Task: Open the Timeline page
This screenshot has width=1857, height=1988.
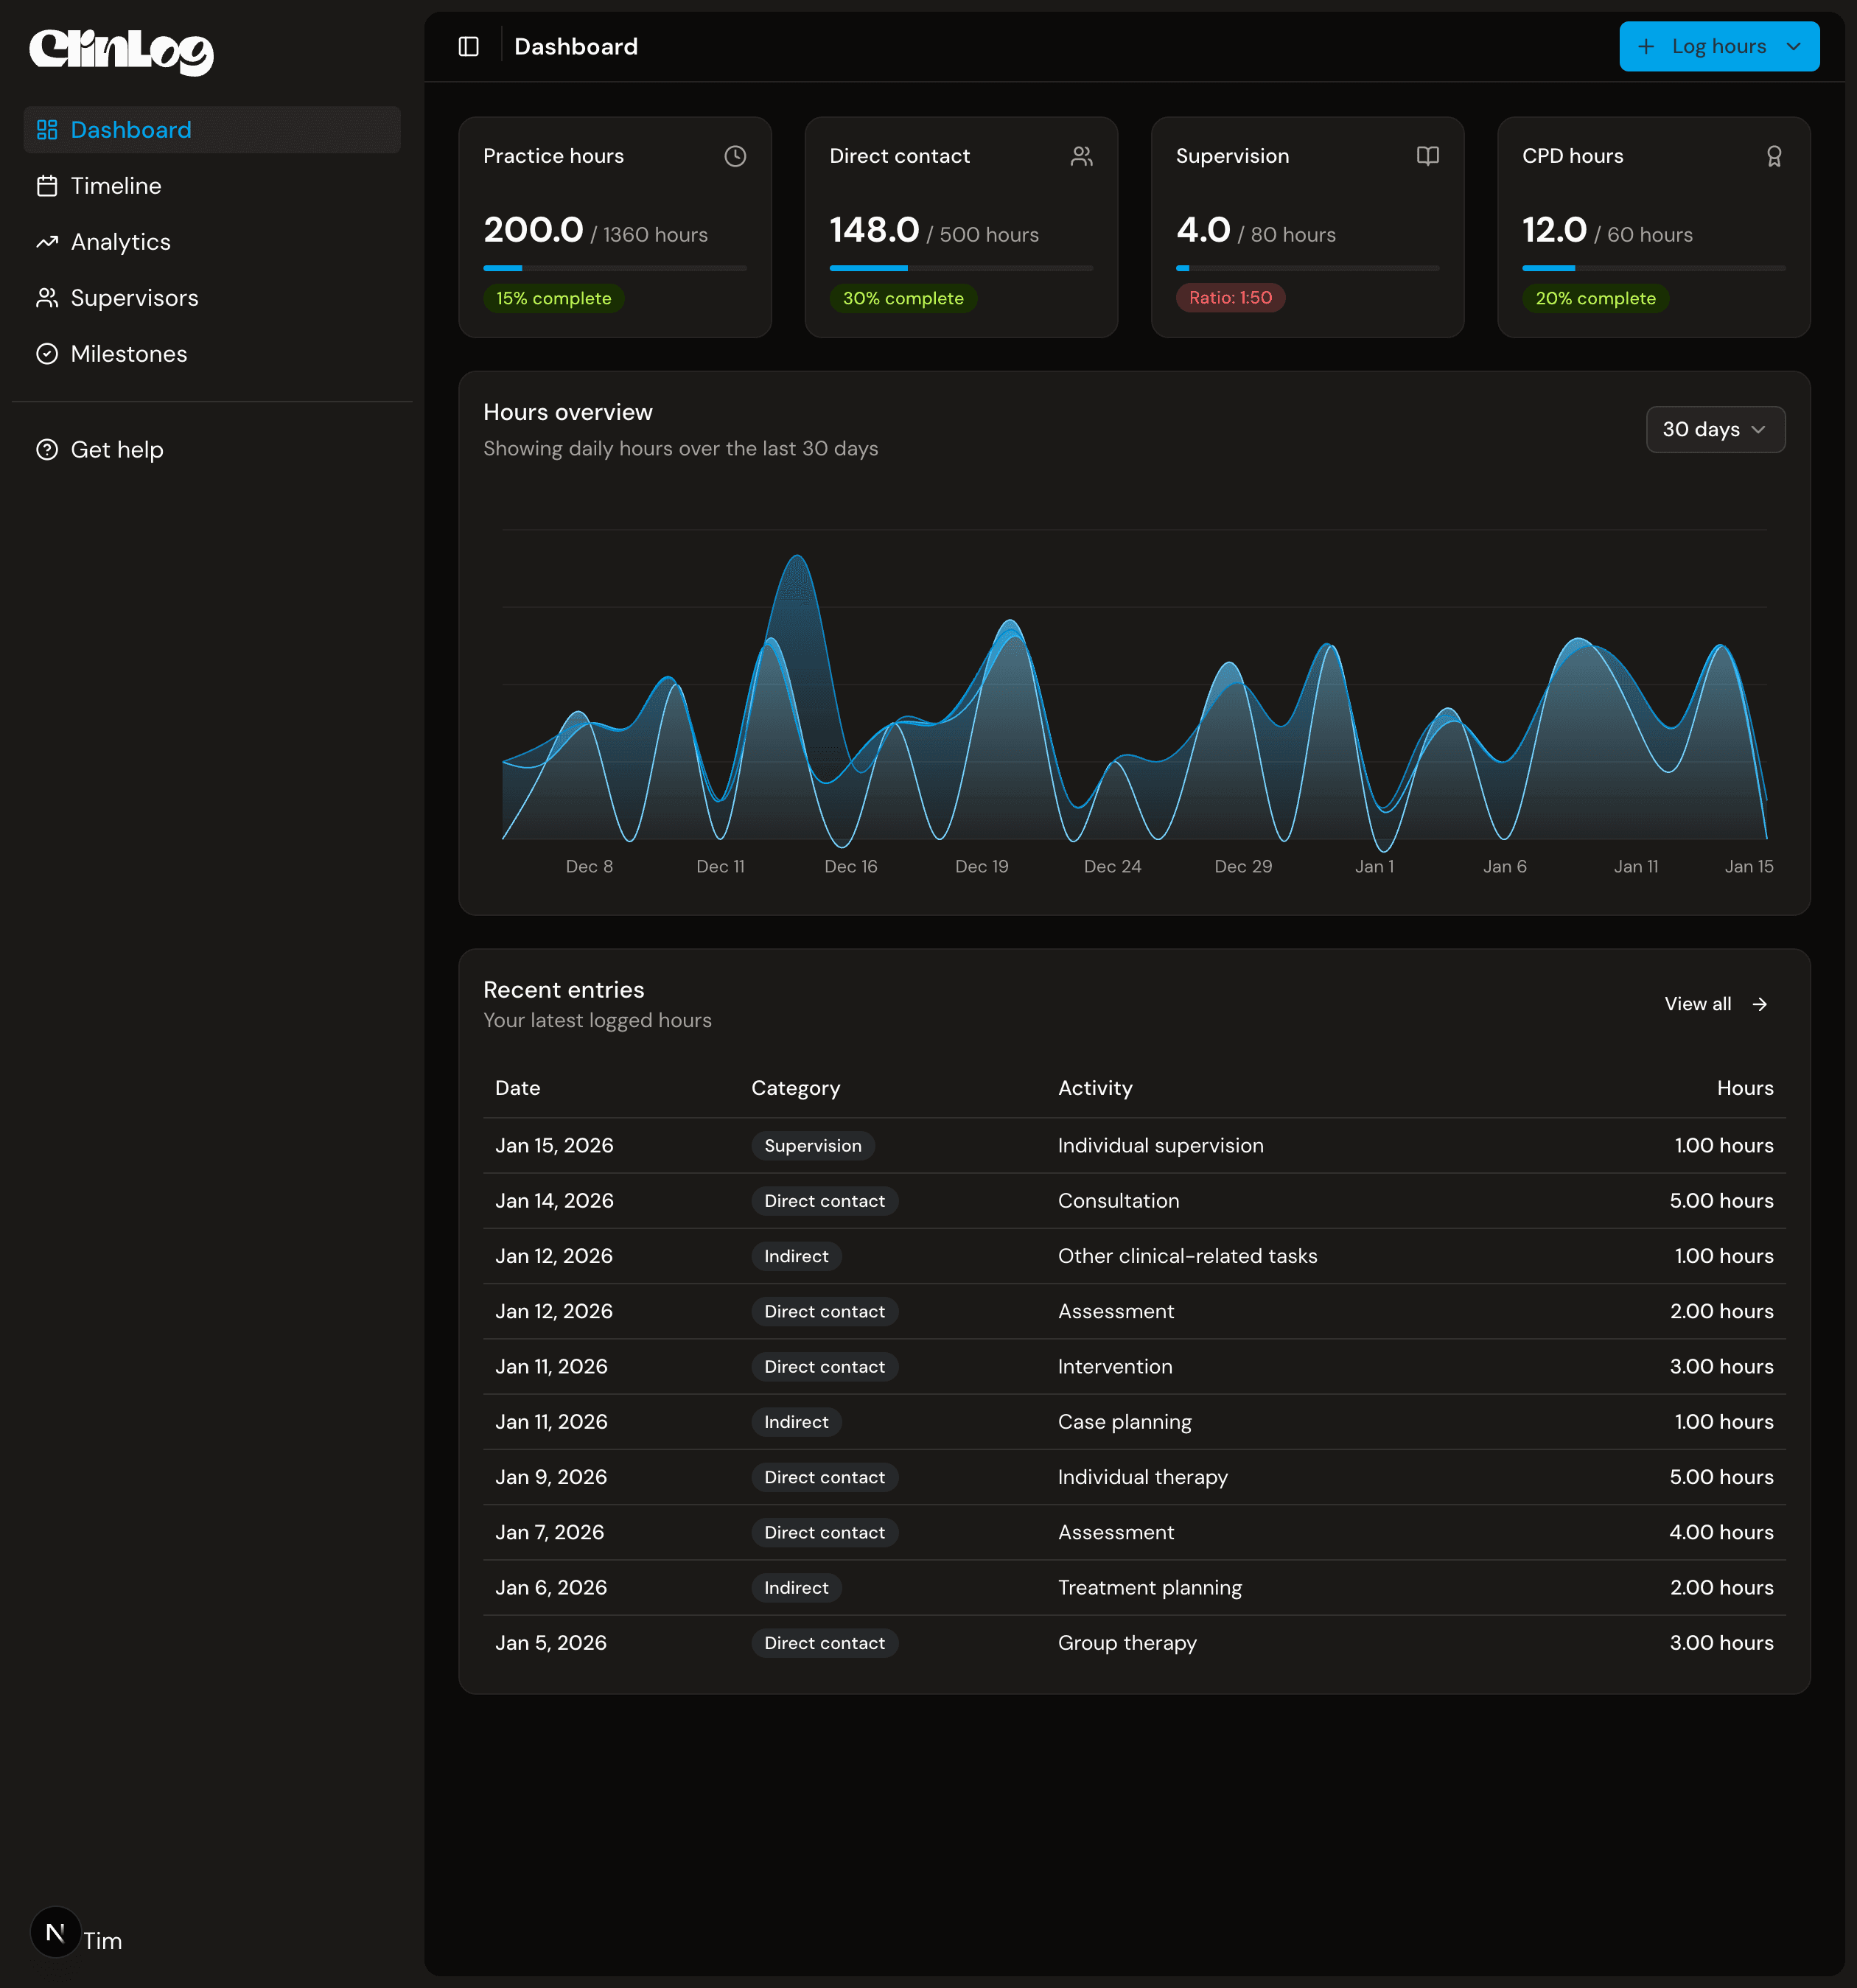Action: [x=115, y=186]
